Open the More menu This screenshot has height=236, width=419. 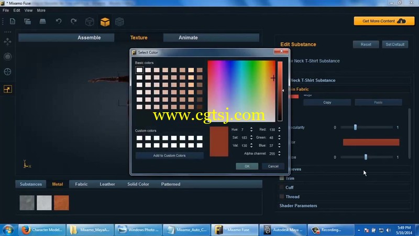point(41,10)
